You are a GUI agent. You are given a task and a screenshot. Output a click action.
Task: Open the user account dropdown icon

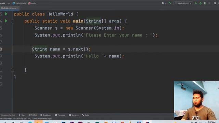pos(164,3)
